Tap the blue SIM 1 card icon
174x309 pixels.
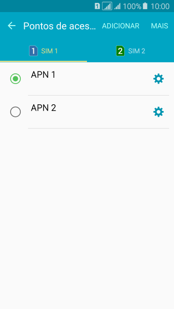[x=33, y=51]
